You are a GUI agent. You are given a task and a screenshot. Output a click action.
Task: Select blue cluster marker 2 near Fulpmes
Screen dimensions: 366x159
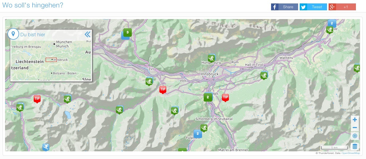198,134
